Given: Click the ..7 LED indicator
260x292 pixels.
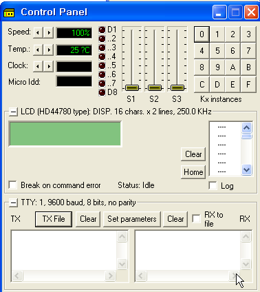Looking at the screenshot, I should [x=102, y=83].
